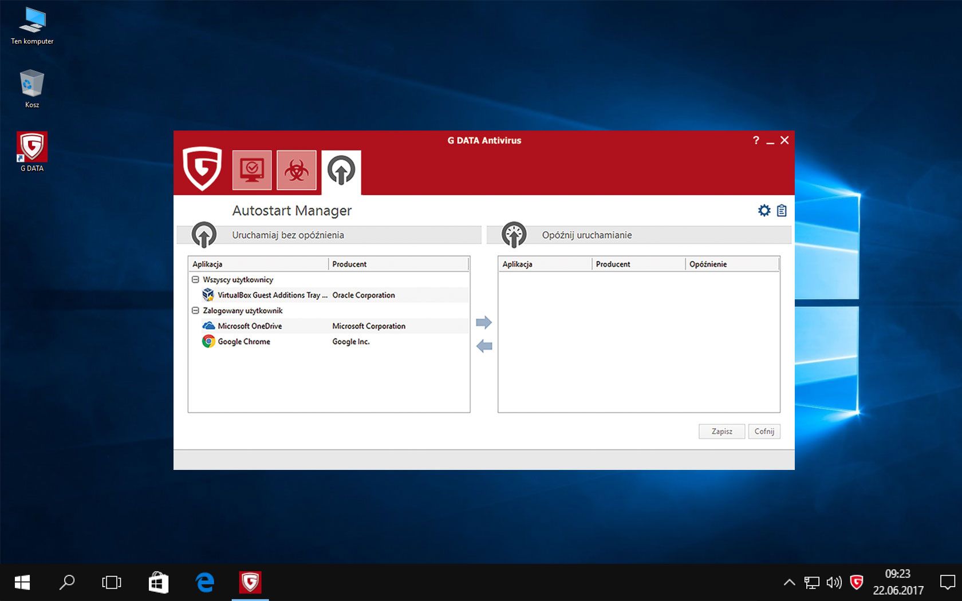962x601 pixels.
Task: Sort left list by Producent column
Action: 399,264
